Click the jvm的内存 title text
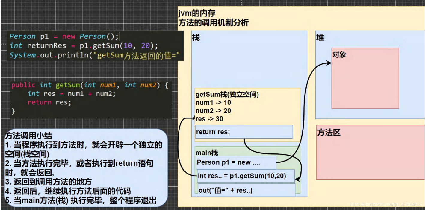This screenshot has height=210, width=425. pyautogui.click(x=197, y=13)
